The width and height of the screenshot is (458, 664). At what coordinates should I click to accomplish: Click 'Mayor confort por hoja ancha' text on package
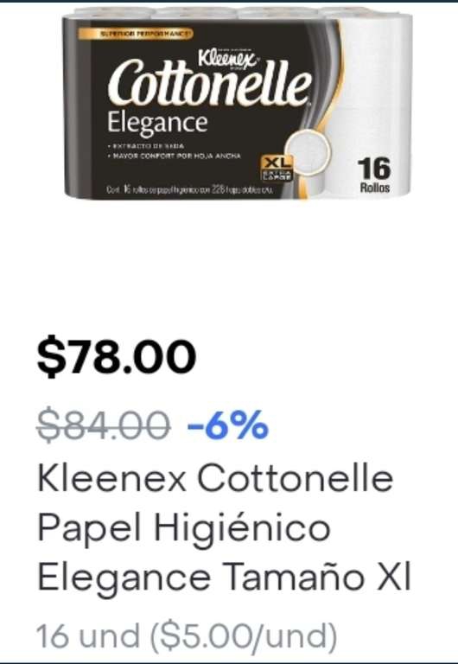[x=175, y=156]
